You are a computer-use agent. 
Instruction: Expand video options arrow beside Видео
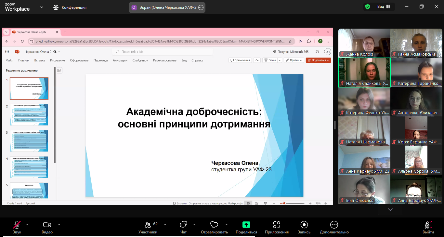point(59,224)
